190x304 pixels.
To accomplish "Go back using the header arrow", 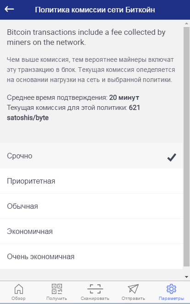I will tap(9, 9).
